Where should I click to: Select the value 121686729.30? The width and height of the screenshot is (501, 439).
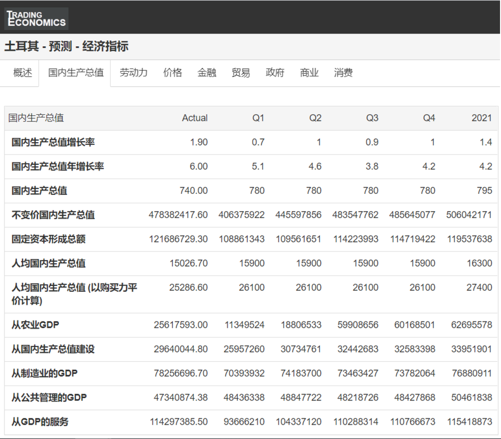point(178,239)
